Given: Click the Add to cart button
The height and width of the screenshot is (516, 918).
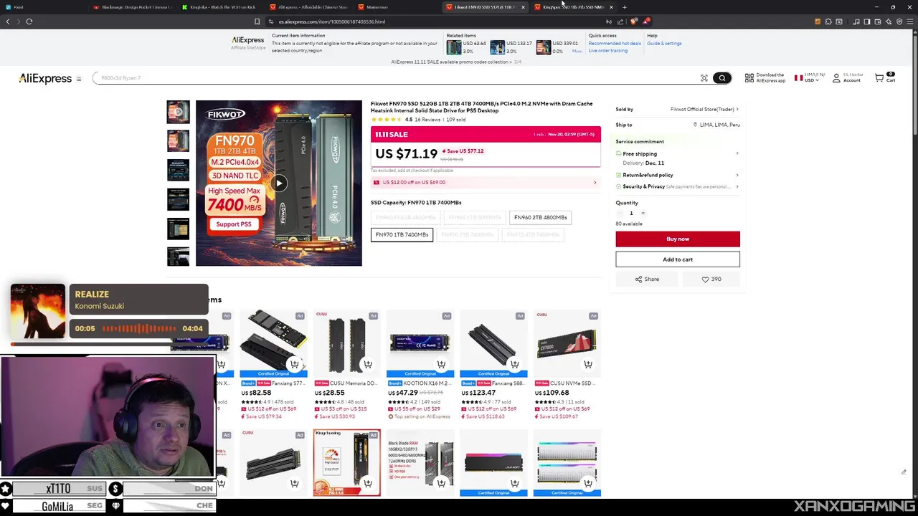Looking at the screenshot, I should point(677,259).
